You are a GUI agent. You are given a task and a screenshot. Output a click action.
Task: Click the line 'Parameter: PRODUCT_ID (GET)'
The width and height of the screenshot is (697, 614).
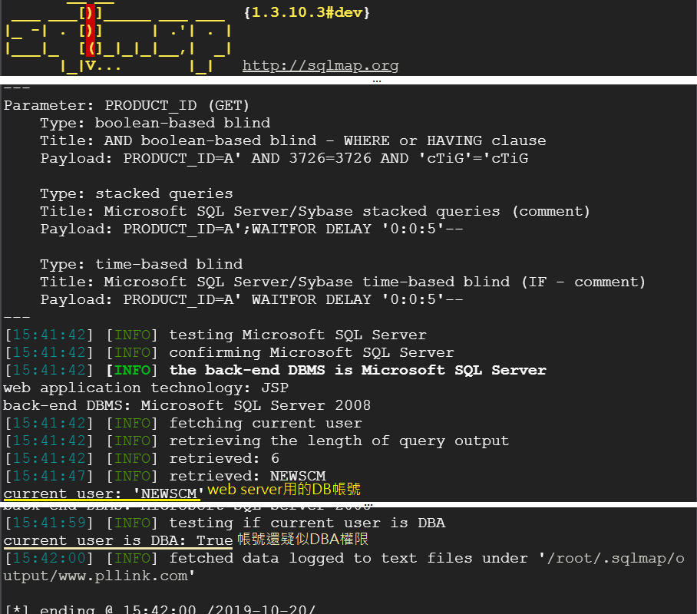pos(127,105)
